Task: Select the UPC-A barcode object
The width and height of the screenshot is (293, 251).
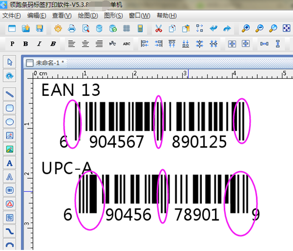Action: (162, 198)
